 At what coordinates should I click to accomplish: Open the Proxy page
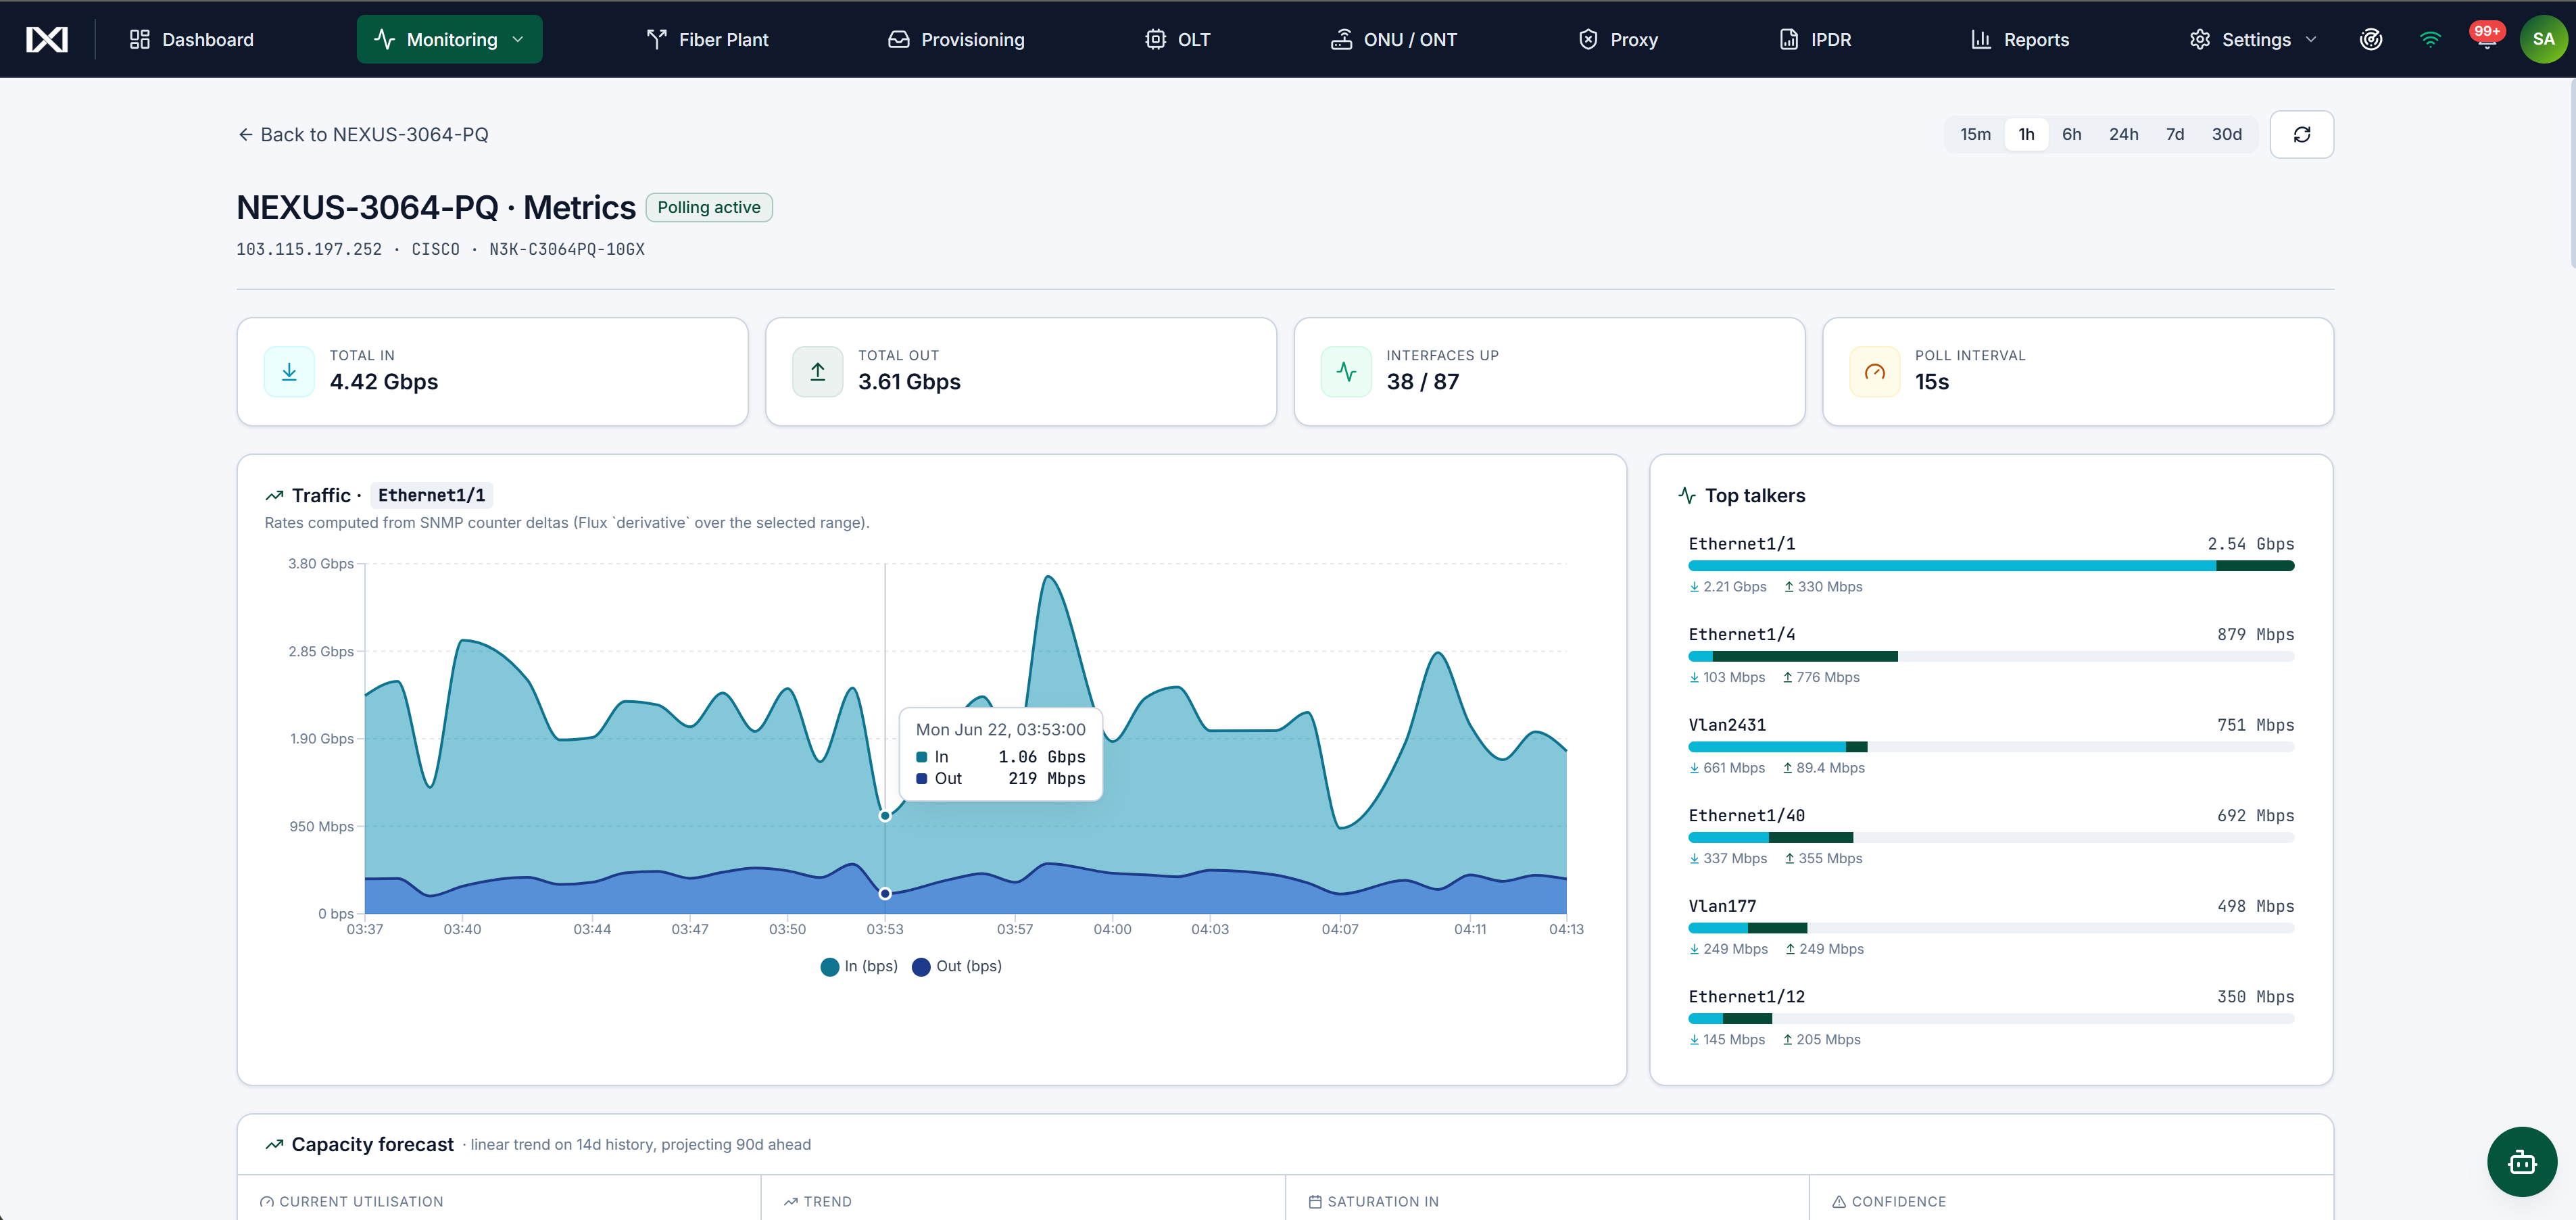pyautogui.click(x=1619, y=39)
